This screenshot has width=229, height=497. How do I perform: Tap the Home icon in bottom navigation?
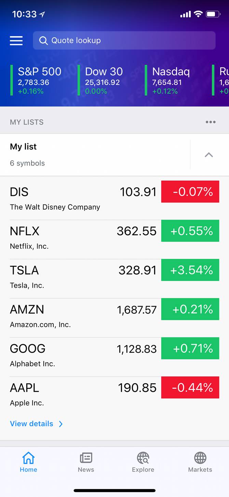click(x=28, y=458)
